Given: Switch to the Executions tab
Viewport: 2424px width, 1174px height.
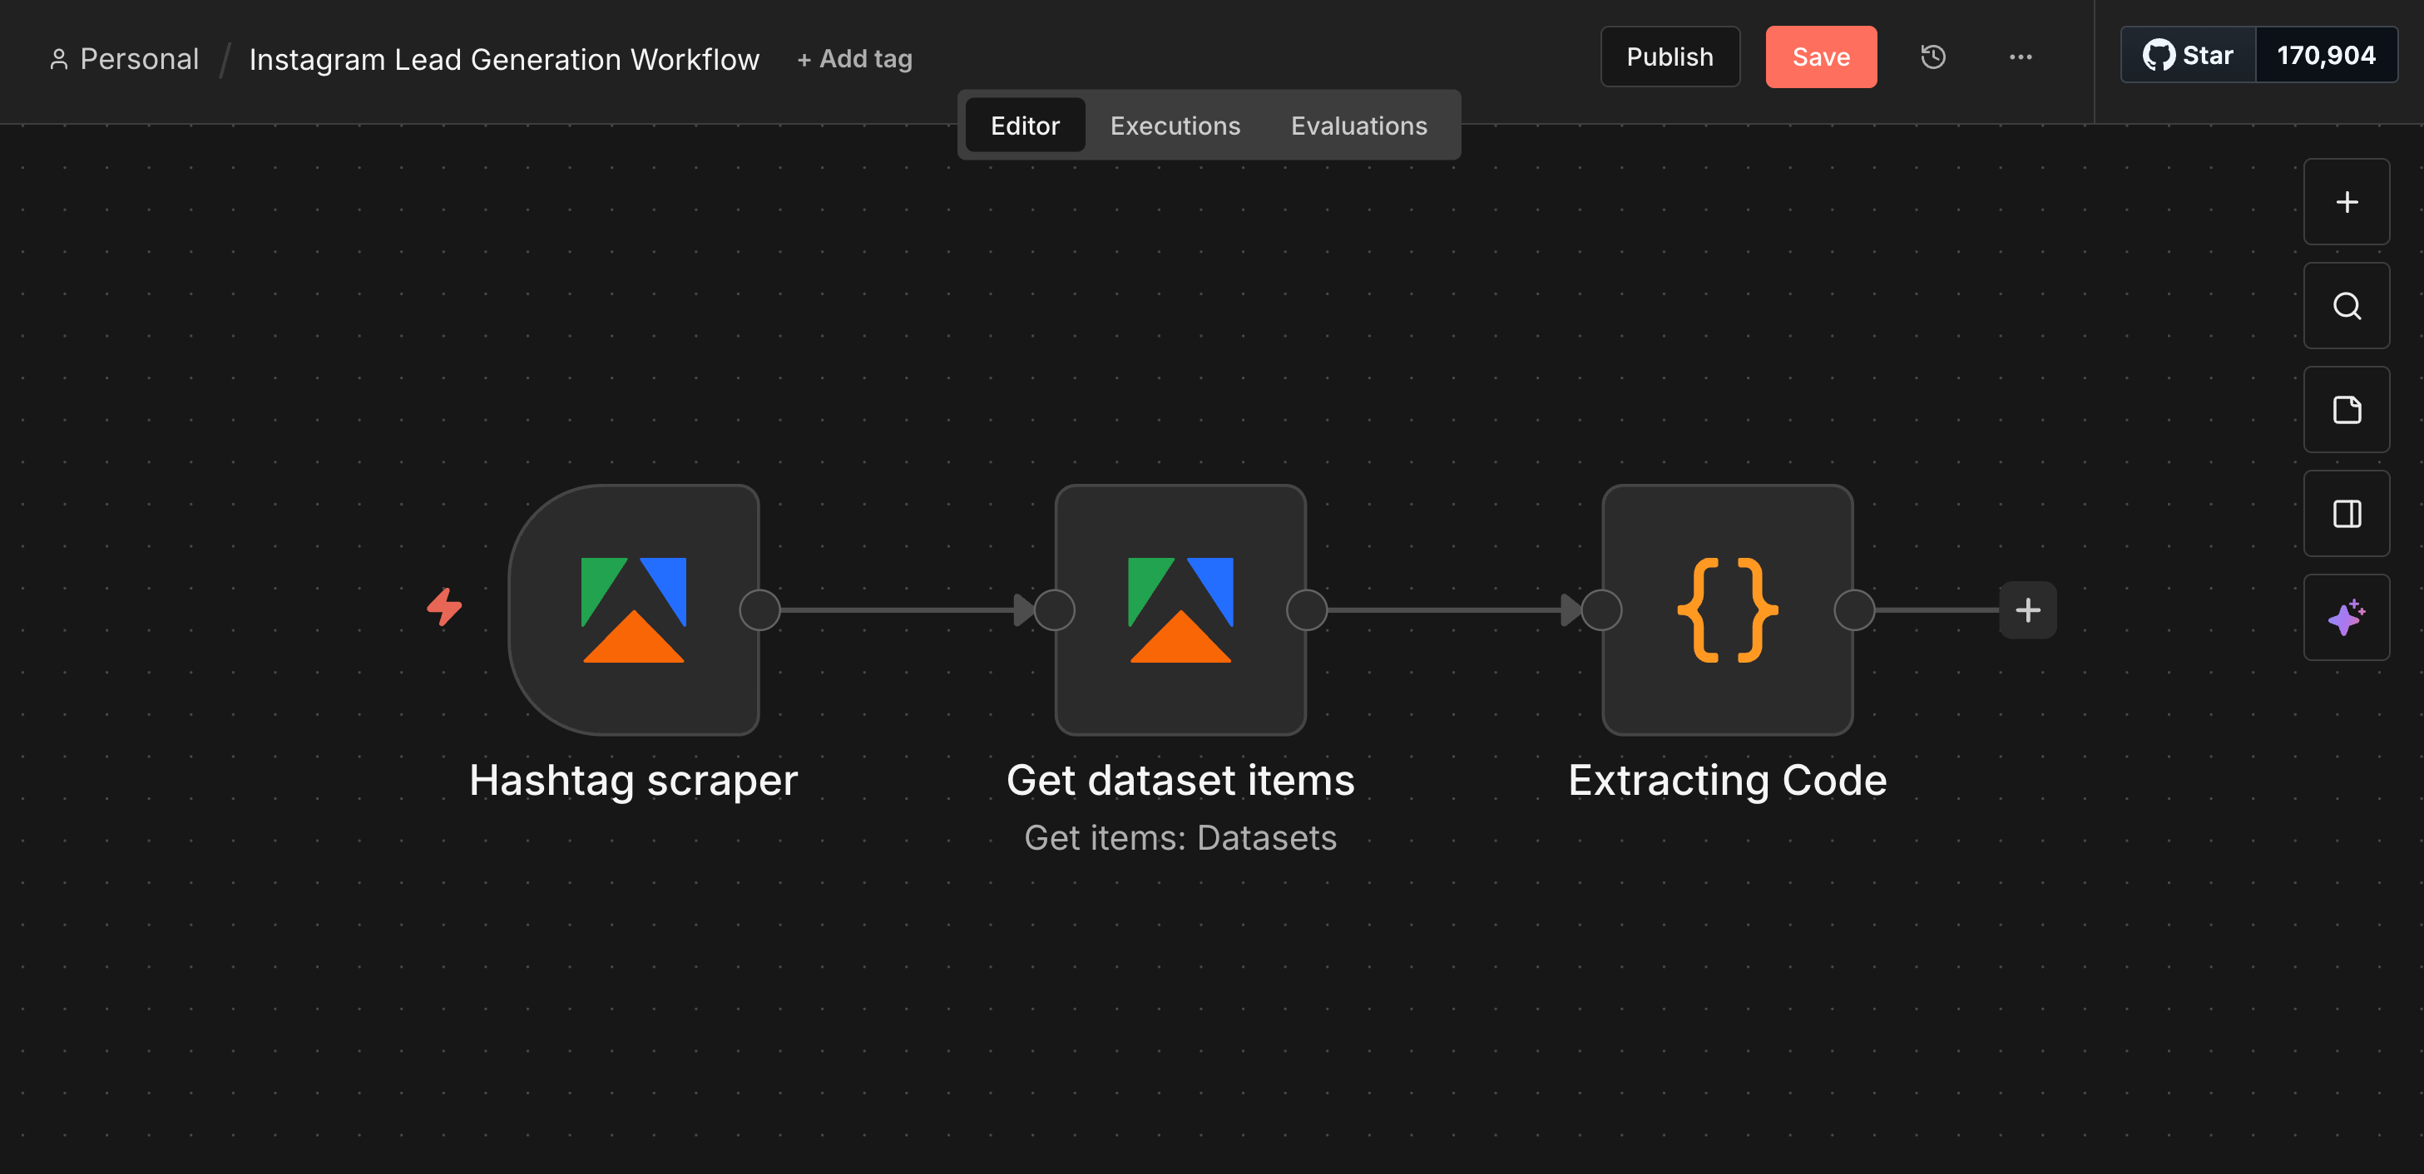Looking at the screenshot, I should point(1175,125).
